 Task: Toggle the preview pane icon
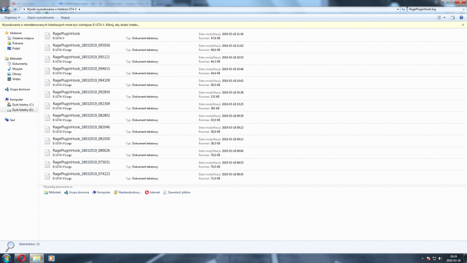[x=453, y=18]
